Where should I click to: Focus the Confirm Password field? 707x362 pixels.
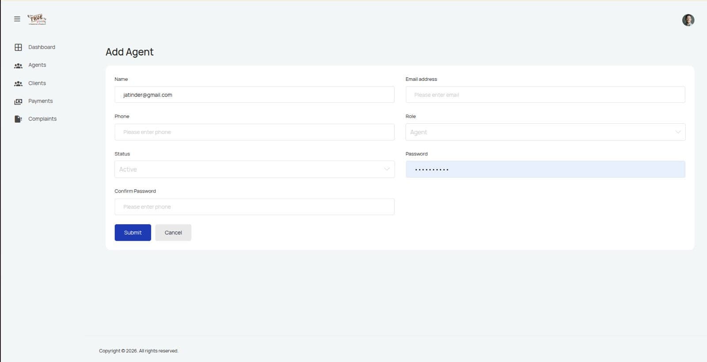coord(254,207)
